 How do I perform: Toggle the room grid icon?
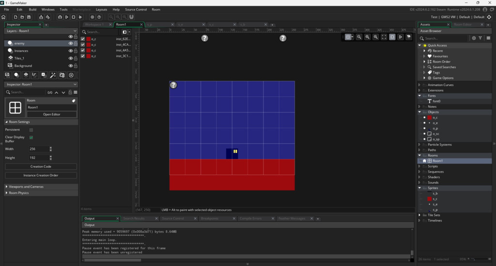[348, 37]
